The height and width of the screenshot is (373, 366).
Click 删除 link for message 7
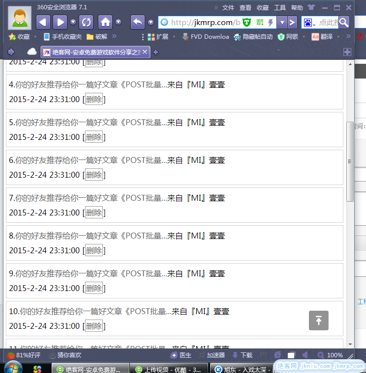94,213
